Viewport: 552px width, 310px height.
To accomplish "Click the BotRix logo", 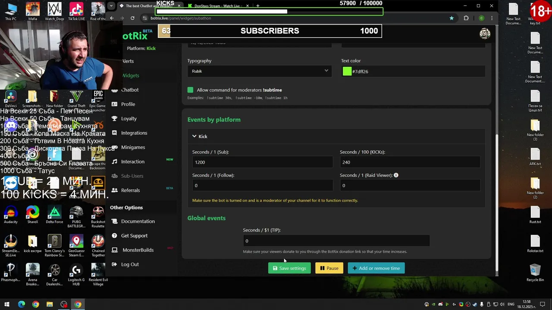I will [135, 35].
